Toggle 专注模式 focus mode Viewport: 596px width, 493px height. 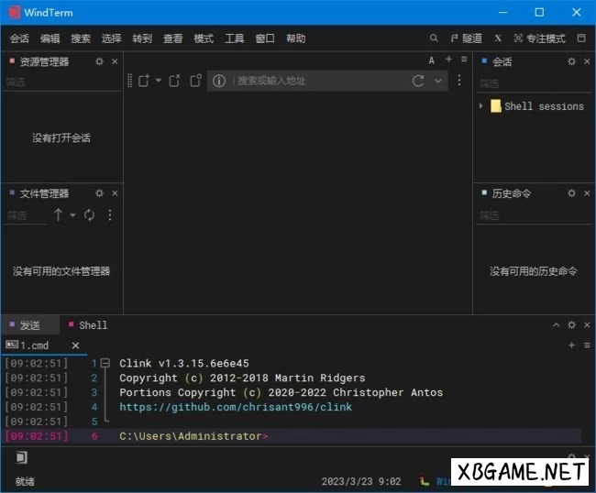(538, 38)
